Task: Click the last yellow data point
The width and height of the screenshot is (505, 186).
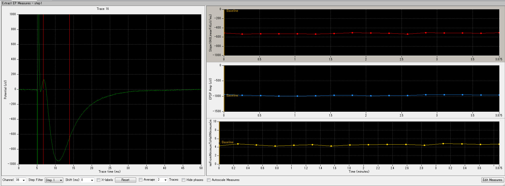Action: click(x=499, y=144)
